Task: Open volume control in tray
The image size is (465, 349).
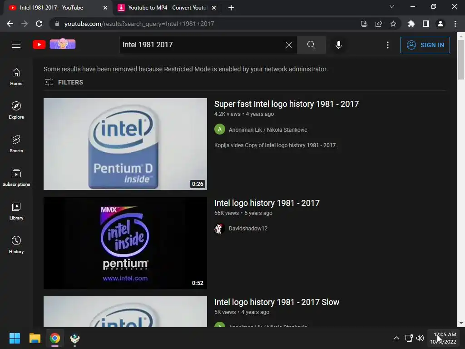Action: tap(420, 338)
